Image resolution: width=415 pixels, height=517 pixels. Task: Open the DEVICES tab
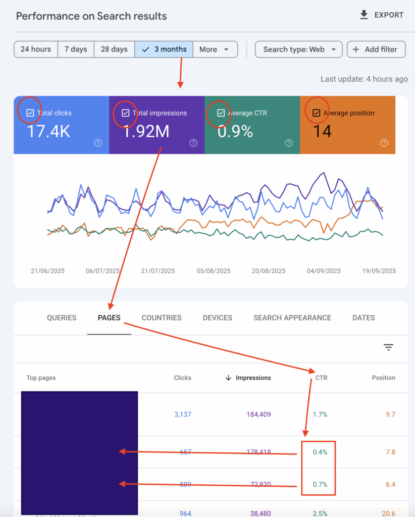click(217, 318)
